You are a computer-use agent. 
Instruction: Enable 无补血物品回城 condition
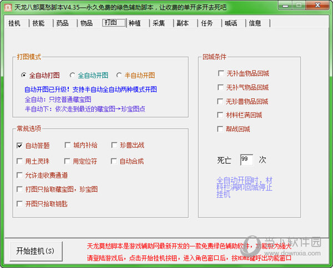[221, 73]
